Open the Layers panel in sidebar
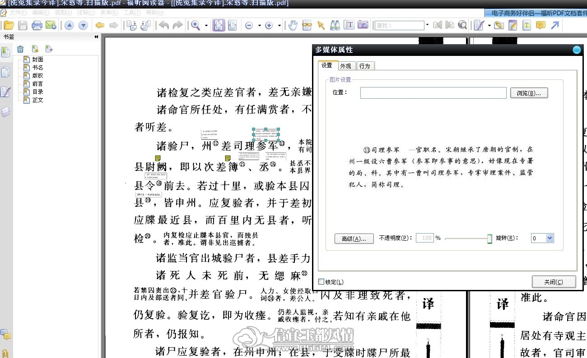The width and height of the screenshot is (587, 358). coord(5,112)
